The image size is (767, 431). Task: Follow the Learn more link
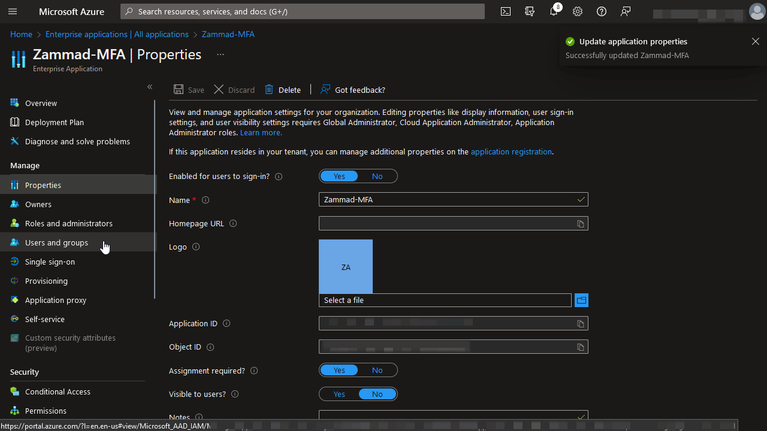point(261,132)
